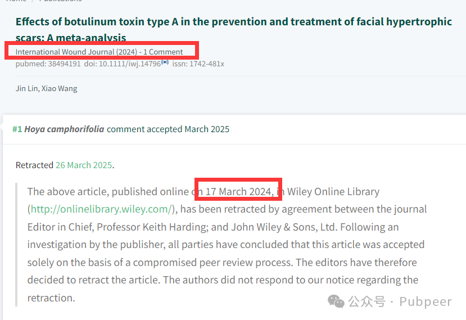Click 'compromised peer review process' phrase

point(213,262)
